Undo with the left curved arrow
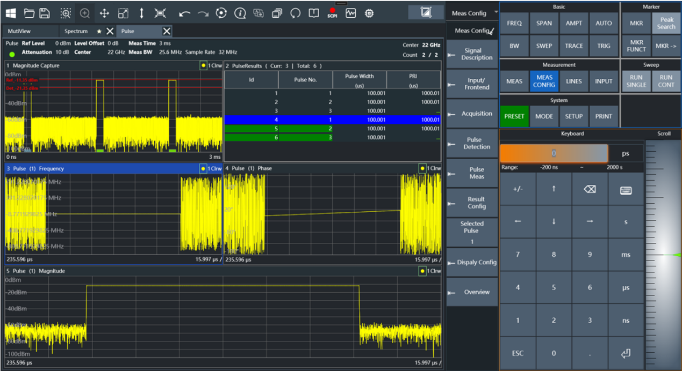 pos(185,13)
